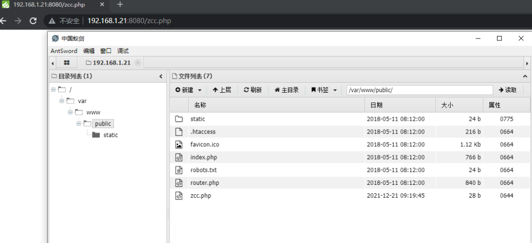
Task: Select the var folder in the tree
Action: tap(82, 101)
